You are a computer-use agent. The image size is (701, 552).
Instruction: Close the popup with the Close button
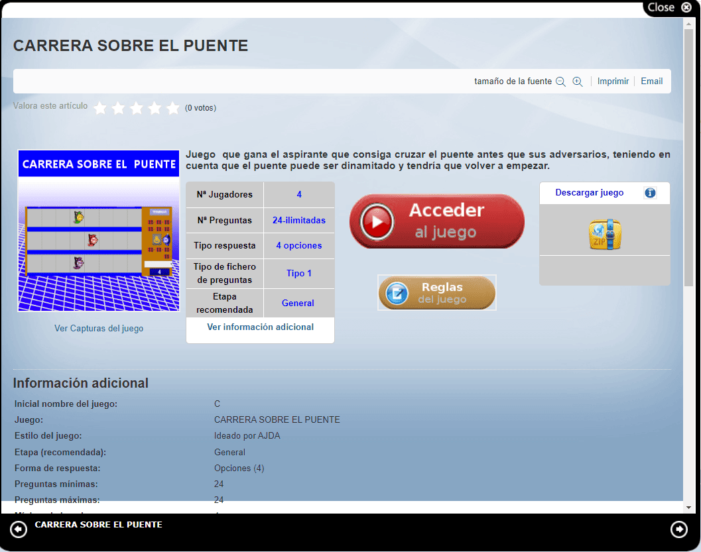click(x=669, y=7)
